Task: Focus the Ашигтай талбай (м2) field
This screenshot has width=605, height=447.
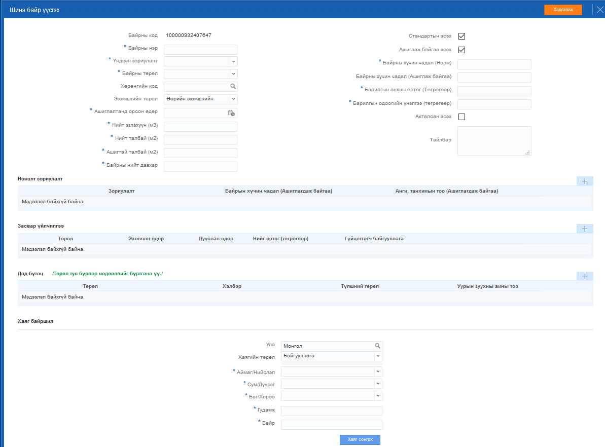Action: coord(200,153)
